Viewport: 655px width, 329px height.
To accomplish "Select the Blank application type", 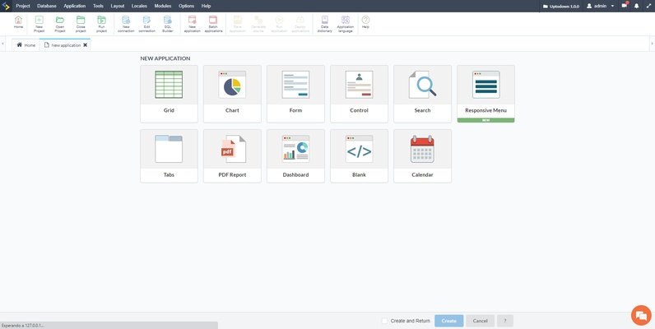I will click(360, 156).
